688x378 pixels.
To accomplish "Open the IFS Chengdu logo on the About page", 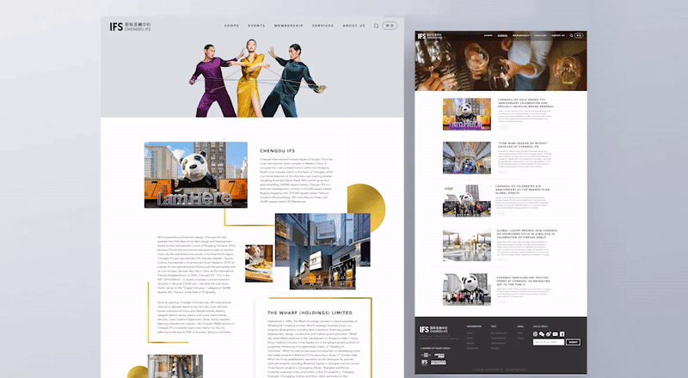I will click(130, 27).
